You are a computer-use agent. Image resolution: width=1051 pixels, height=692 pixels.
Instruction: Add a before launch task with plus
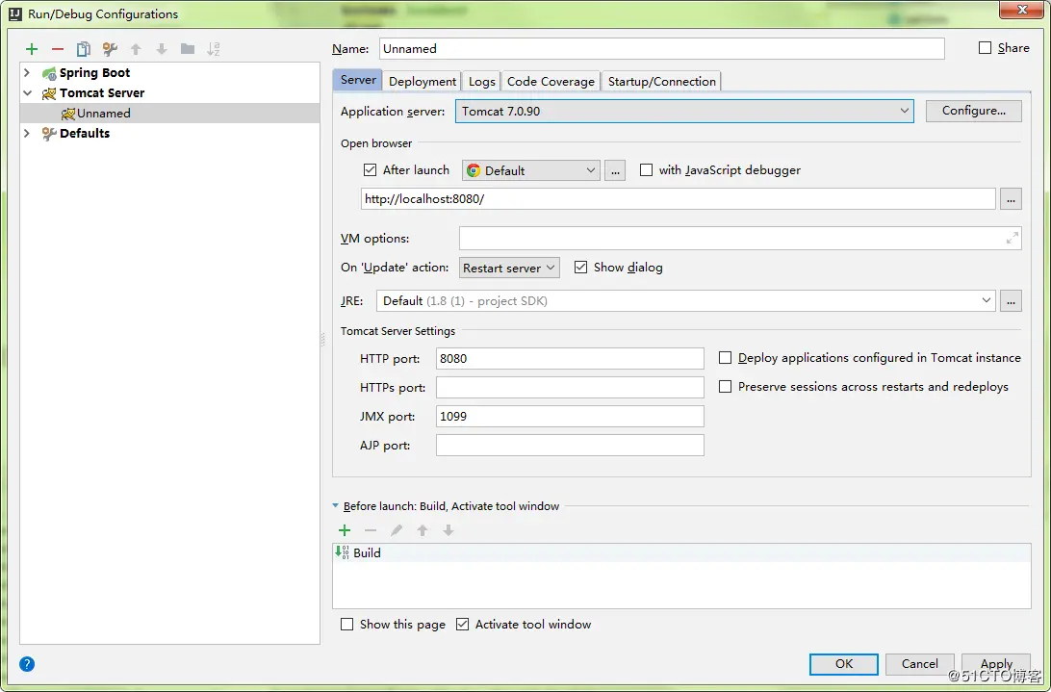point(345,530)
